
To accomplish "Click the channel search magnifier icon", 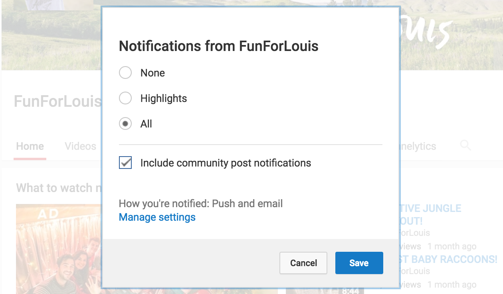I will coord(465,146).
